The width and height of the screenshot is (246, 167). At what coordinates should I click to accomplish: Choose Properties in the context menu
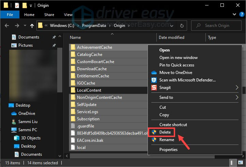(195, 150)
